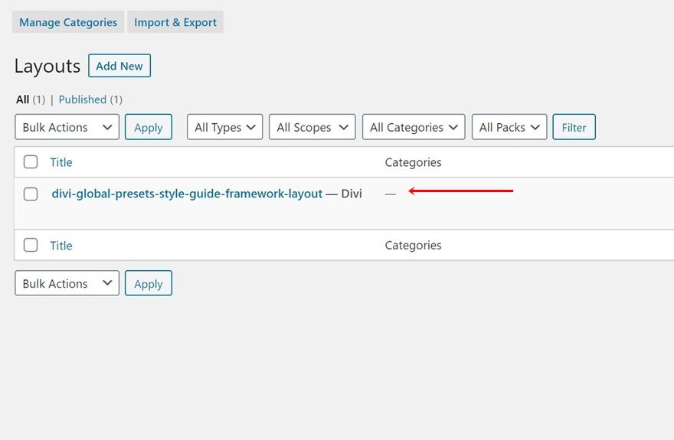Check the divi-global-presets layout row checkbox

pyautogui.click(x=31, y=194)
